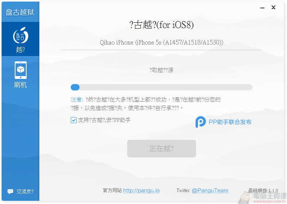287x204 pixels.
Task: Open the @PanguTeam Twitter link
Action: [x=210, y=190]
